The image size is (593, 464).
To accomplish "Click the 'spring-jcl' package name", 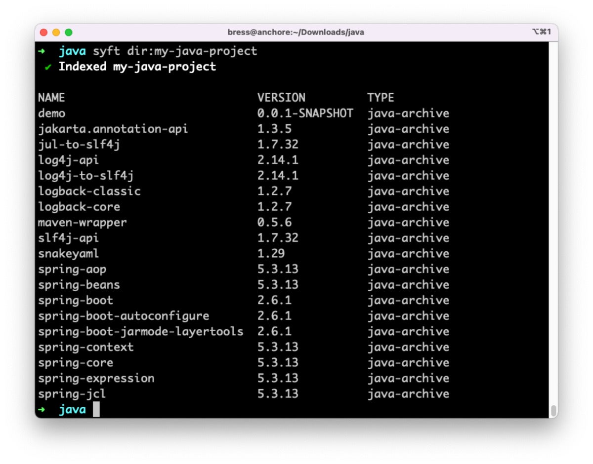I will [x=72, y=394].
